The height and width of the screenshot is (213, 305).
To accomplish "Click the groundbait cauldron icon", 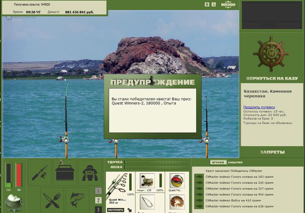I will (14, 203).
